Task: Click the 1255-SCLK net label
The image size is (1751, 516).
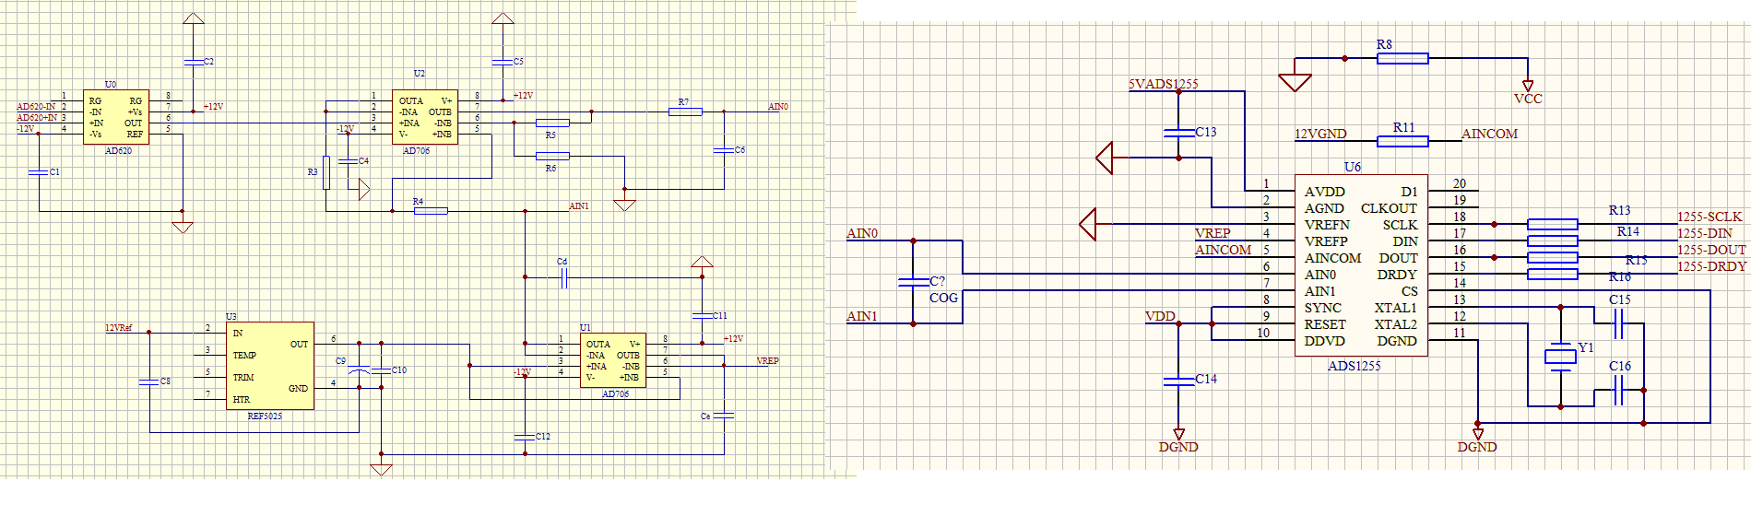Action: [1710, 217]
